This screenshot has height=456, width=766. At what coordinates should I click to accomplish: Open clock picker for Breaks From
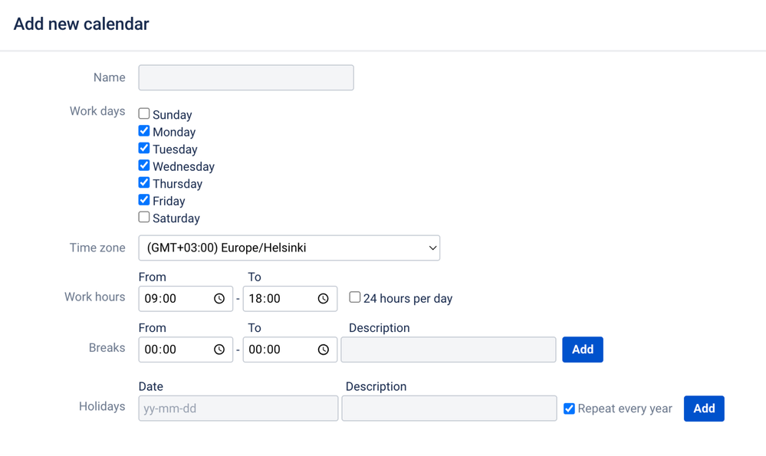219,349
